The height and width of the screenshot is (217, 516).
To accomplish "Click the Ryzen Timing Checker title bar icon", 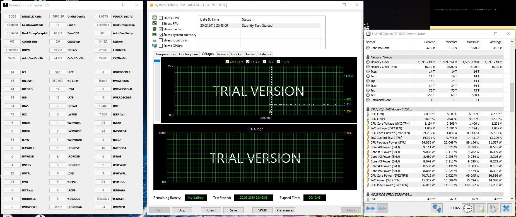I will (x=6, y=5).
